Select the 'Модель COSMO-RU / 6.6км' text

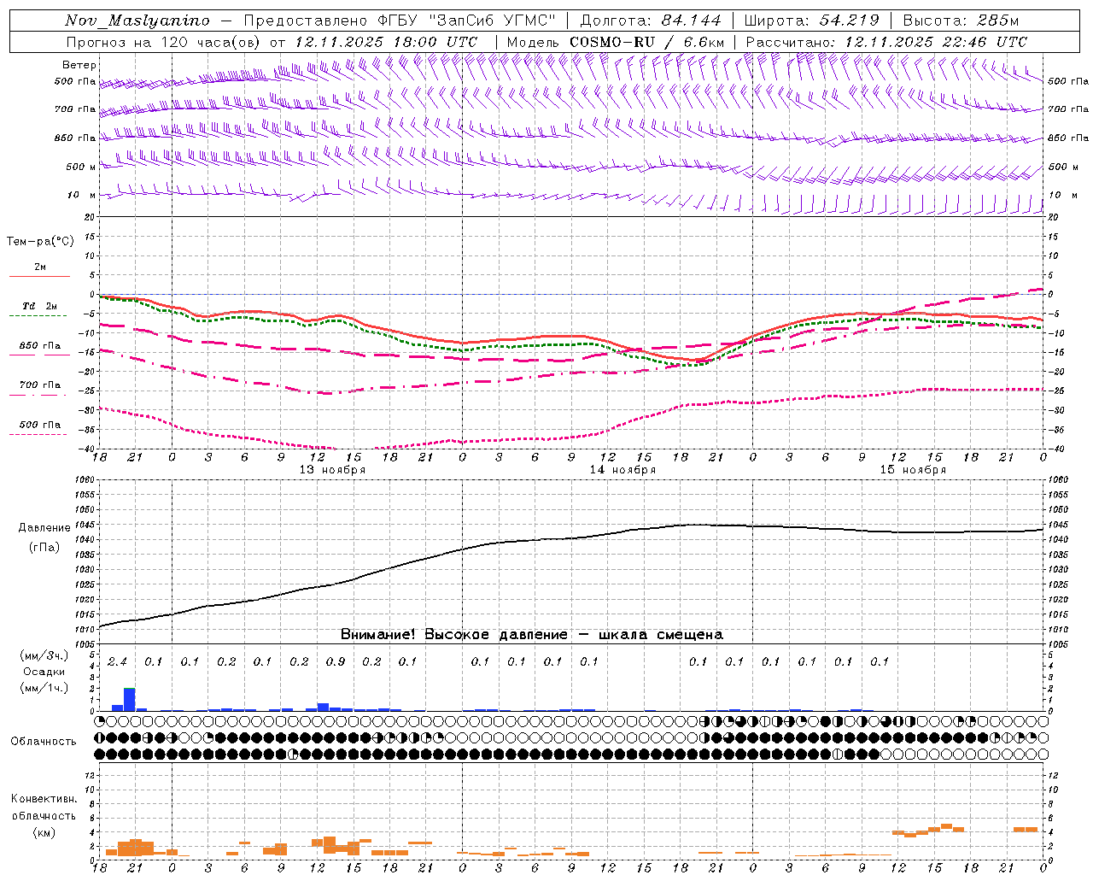coord(616,42)
